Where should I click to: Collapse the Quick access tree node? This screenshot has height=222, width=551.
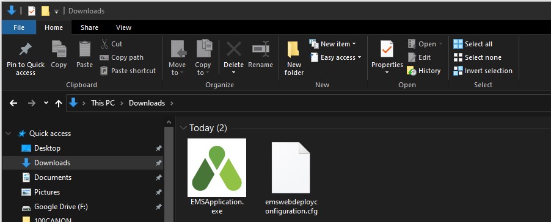click(x=9, y=134)
